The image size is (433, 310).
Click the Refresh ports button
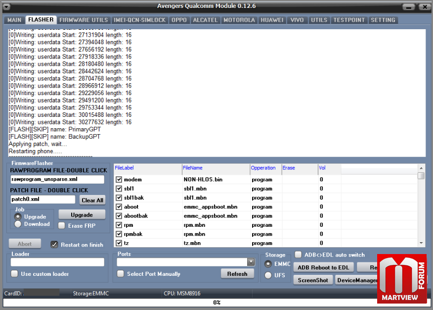pos(237,274)
